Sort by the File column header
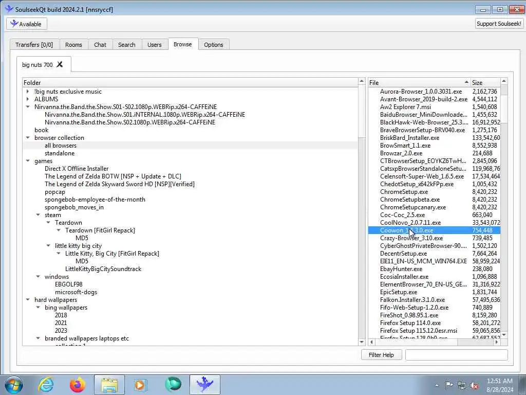This screenshot has width=526, height=395. point(419,83)
